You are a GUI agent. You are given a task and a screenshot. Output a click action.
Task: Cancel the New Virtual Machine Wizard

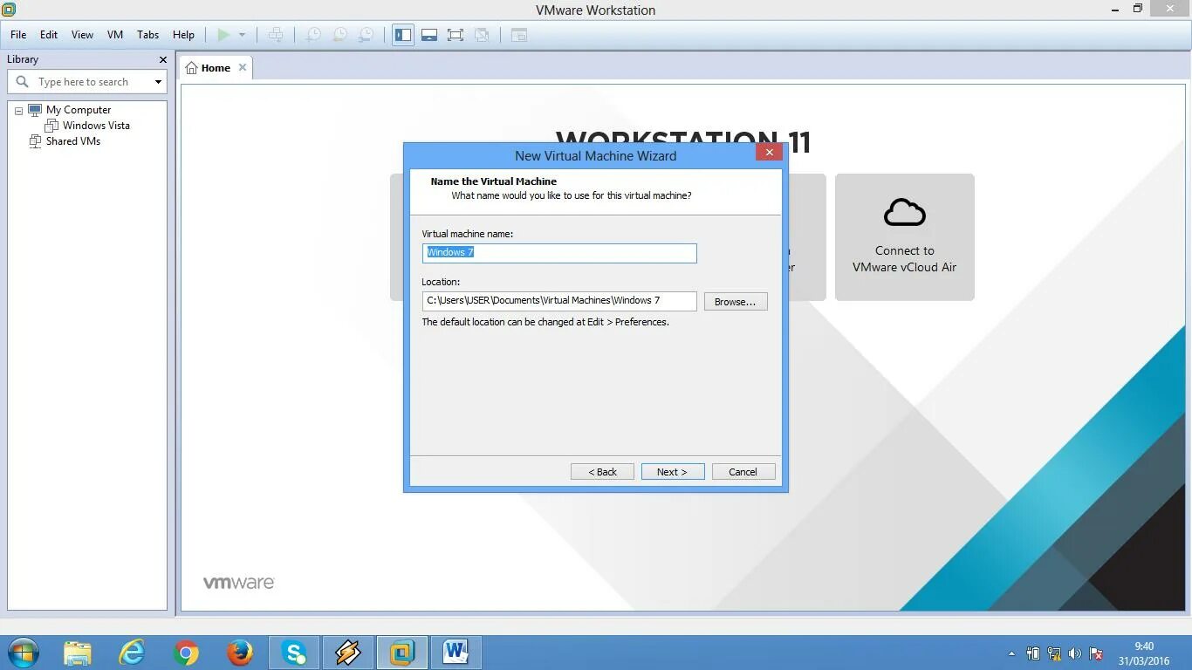coord(743,472)
